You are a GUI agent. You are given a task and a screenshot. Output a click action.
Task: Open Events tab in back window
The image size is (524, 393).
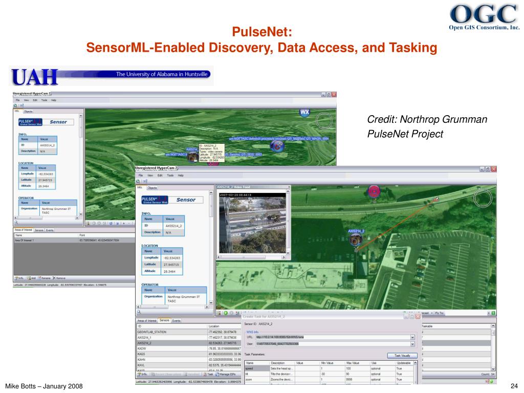tap(50, 230)
